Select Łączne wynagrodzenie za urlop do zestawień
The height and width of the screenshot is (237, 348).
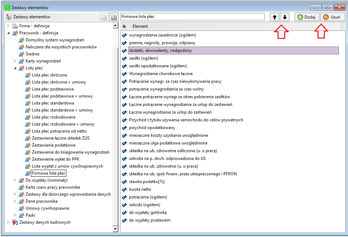tap(170, 113)
